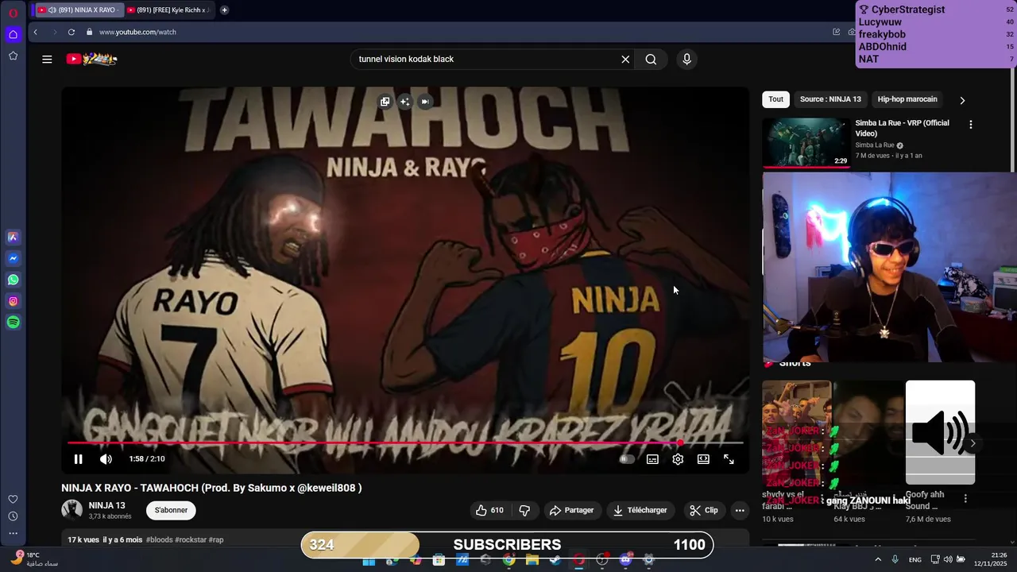Open Opera sidebar three-dot settings

pyautogui.click(x=13, y=534)
